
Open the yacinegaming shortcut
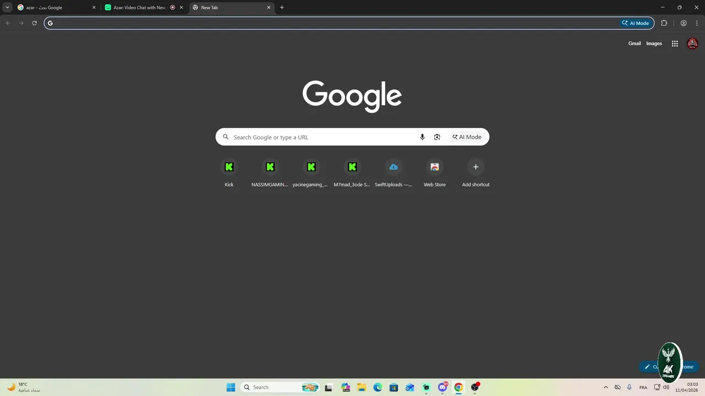click(x=311, y=173)
